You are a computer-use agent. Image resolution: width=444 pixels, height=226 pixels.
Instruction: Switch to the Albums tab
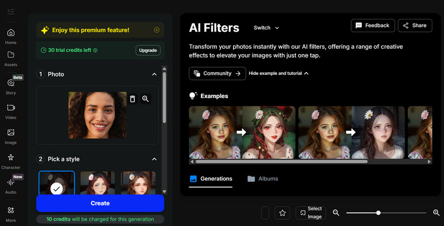263,178
